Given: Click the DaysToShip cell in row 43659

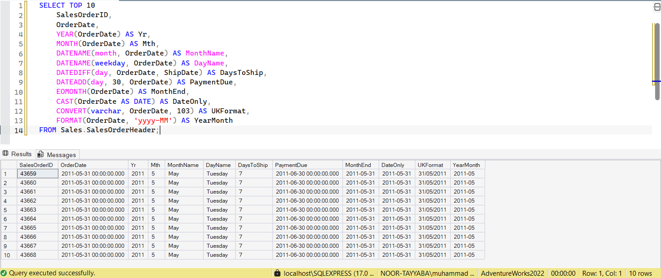Looking at the screenshot, I should (254, 174).
